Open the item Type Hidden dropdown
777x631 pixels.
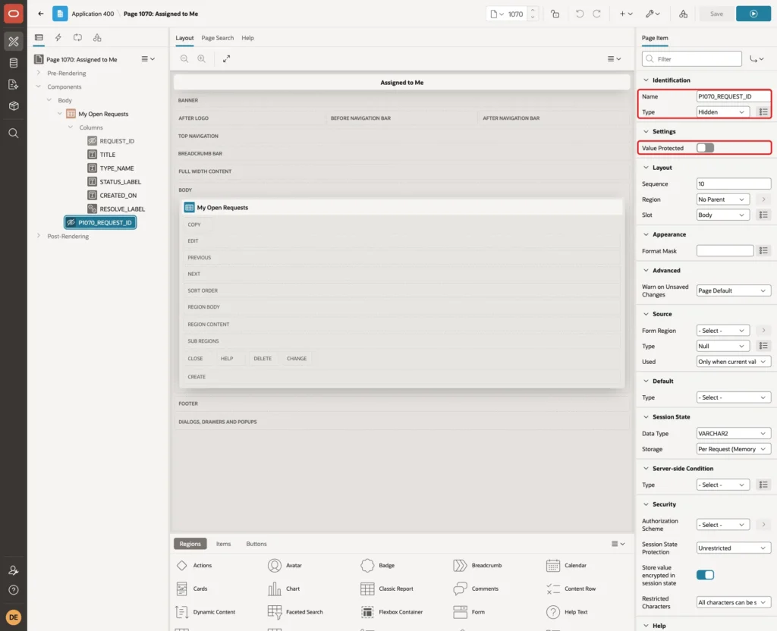pos(722,112)
